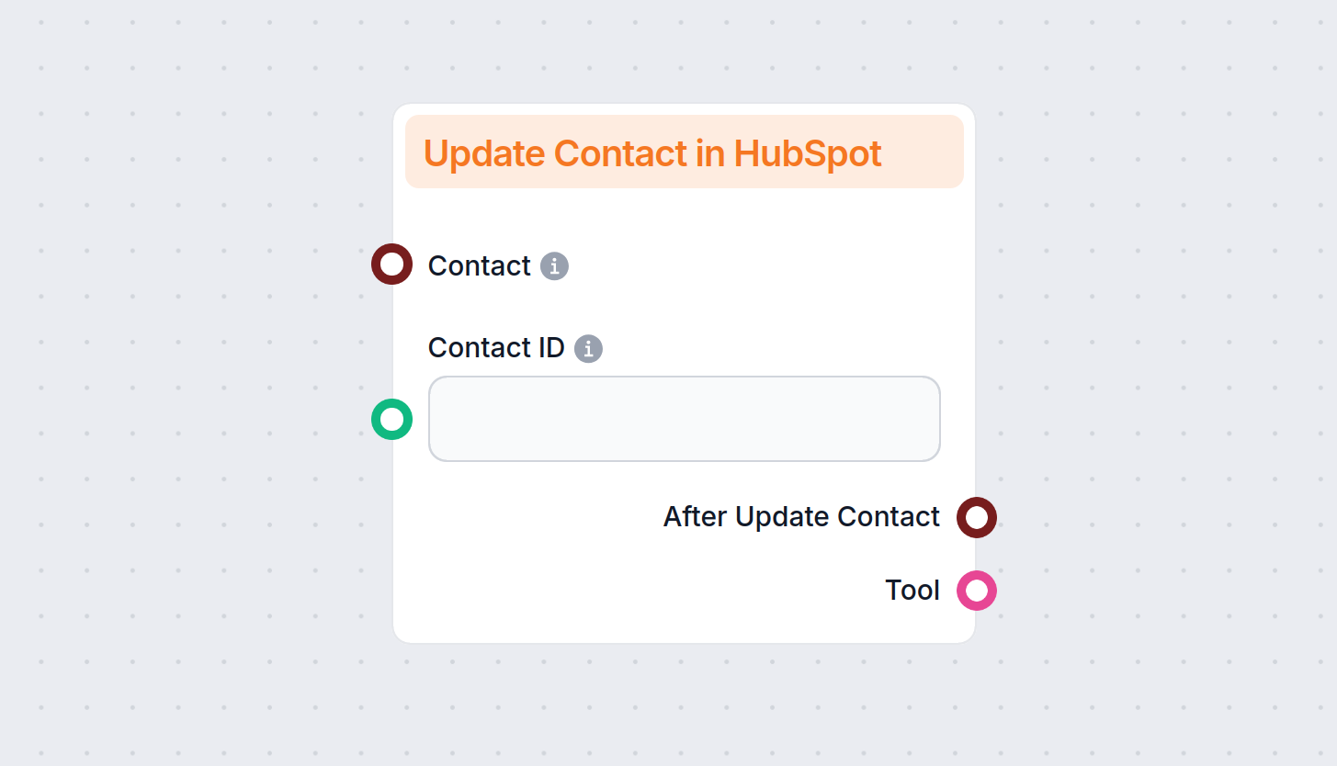1337x766 pixels.
Task: Select the dark red After Update Contact connector
Action: (x=976, y=517)
